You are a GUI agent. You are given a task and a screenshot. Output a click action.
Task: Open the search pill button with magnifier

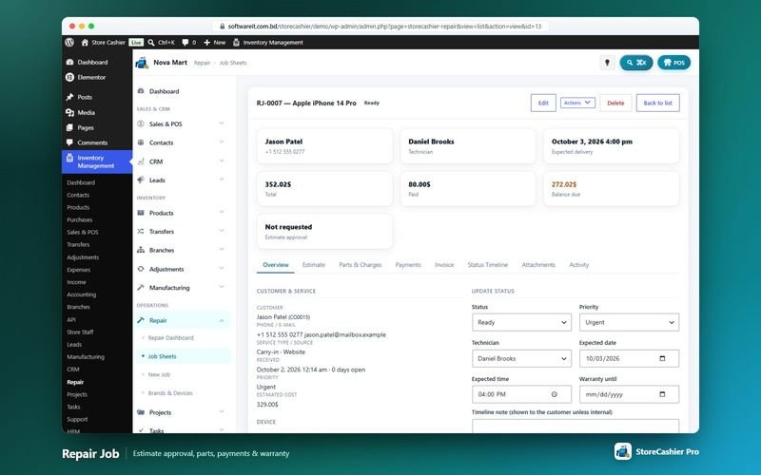point(635,63)
